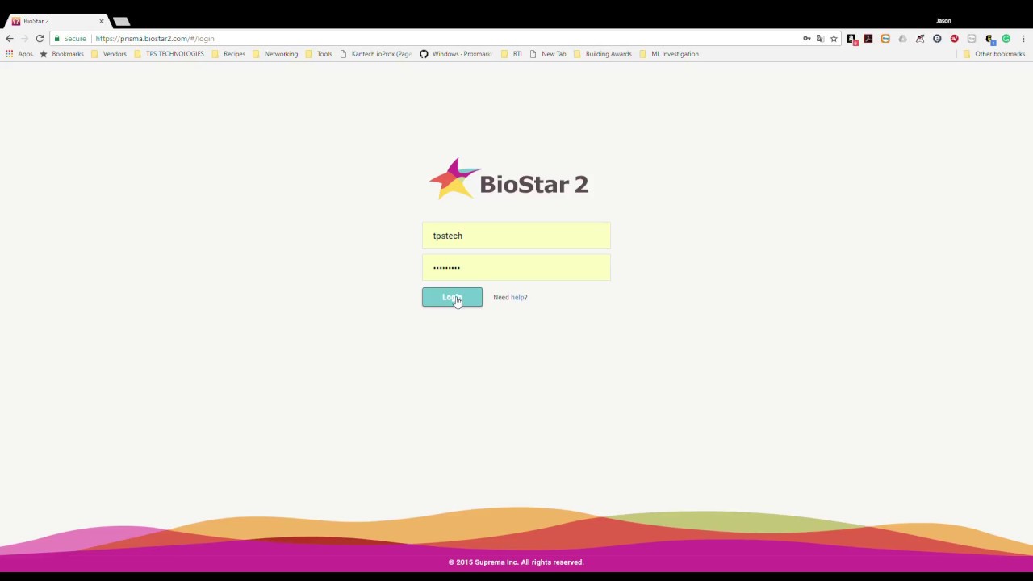Open the Chrome three-dot menu
The image size is (1033, 581).
pyautogui.click(x=1023, y=38)
